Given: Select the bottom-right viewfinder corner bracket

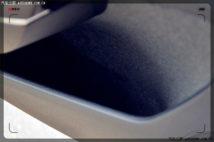Looking at the screenshot, I should click(201, 129).
